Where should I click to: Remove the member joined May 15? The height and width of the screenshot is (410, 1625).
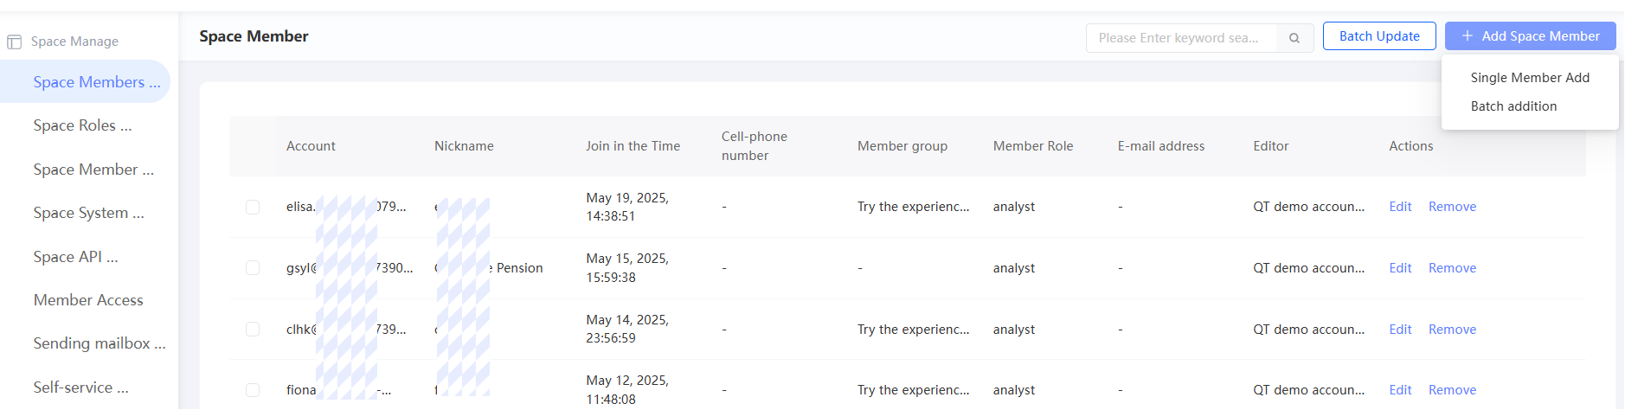click(x=1452, y=268)
